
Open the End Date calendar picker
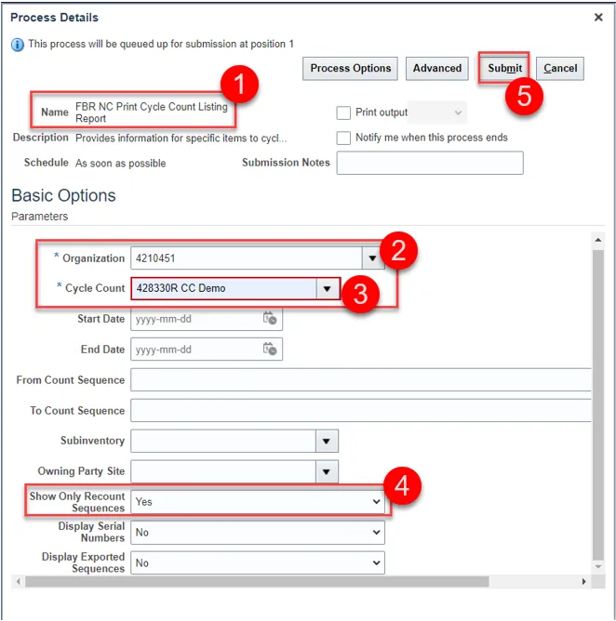tap(270, 349)
